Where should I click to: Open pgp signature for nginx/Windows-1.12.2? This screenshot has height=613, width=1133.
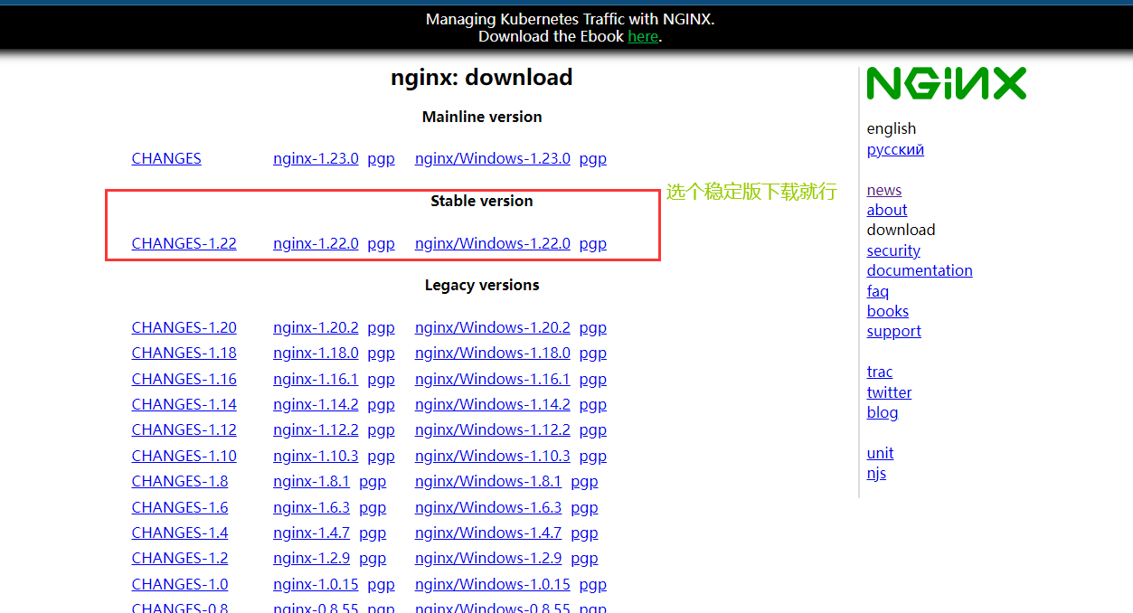click(x=593, y=430)
